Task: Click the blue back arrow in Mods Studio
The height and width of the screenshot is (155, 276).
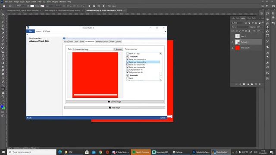Action: point(64,38)
